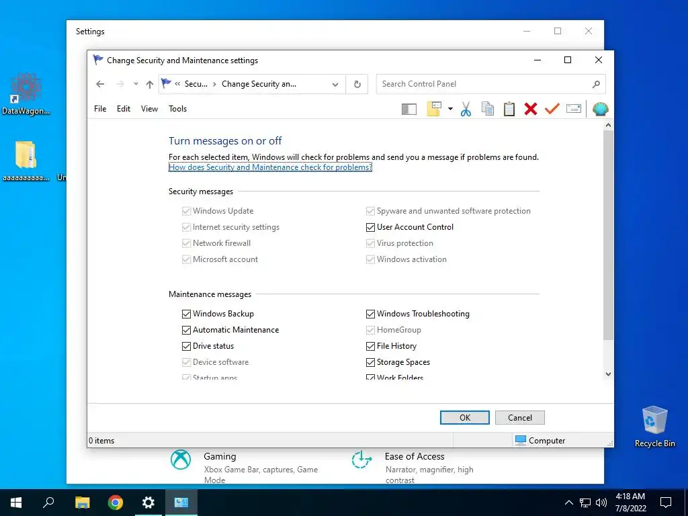Open the notification center icon

(x=666, y=503)
